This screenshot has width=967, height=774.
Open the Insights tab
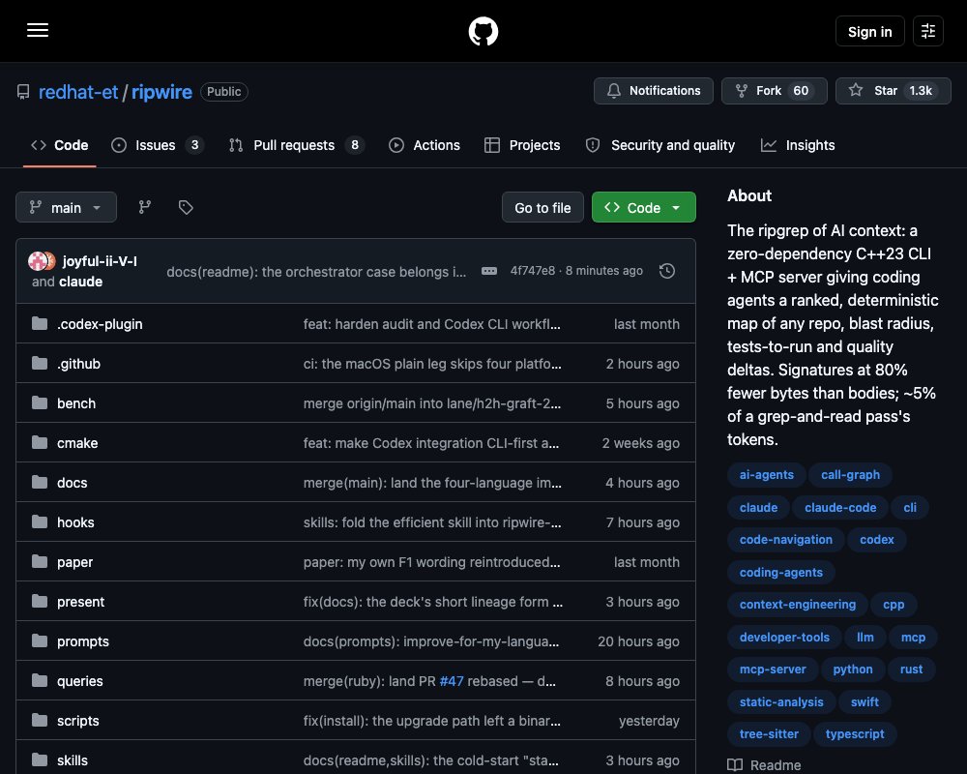pyautogui.click(x=798, y=145)
